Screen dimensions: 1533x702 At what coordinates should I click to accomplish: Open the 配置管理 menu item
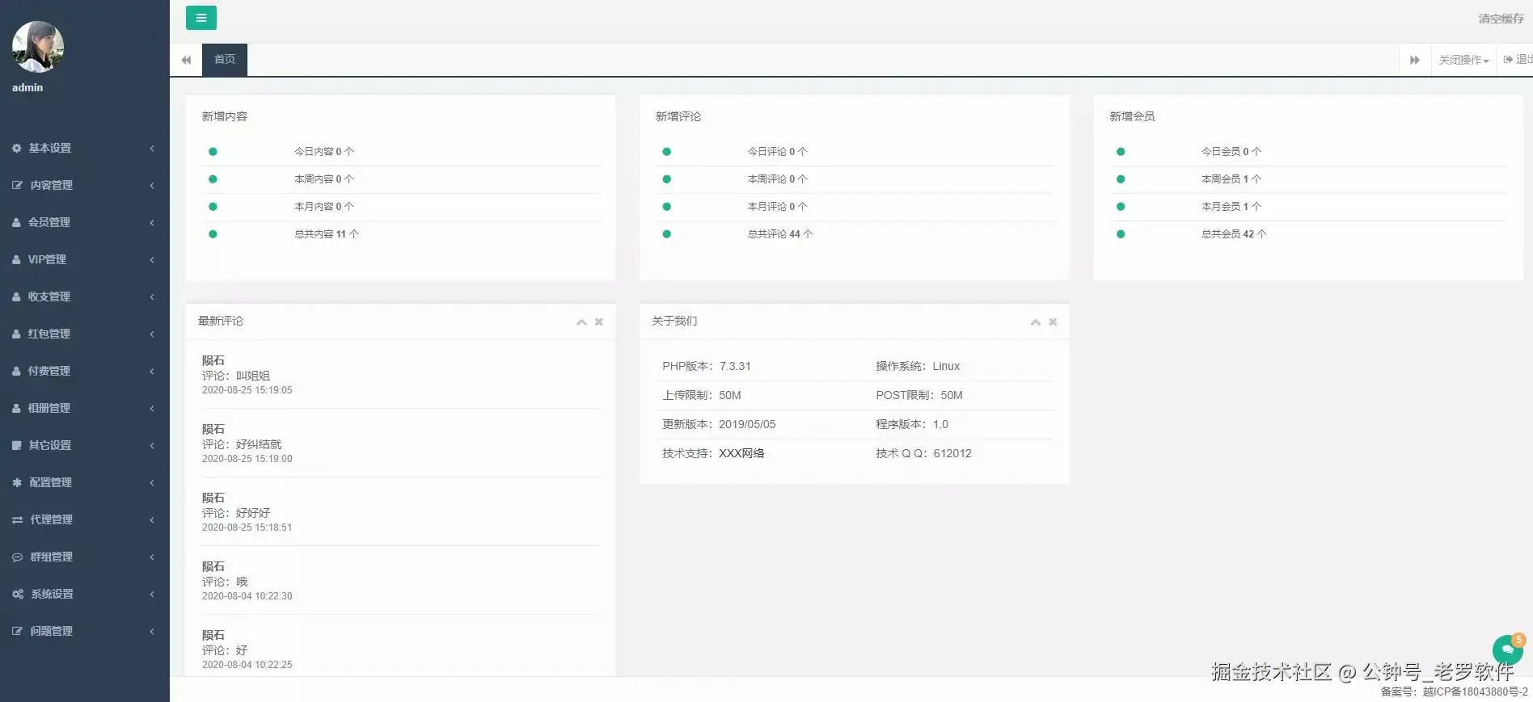(x=85, y=483)
